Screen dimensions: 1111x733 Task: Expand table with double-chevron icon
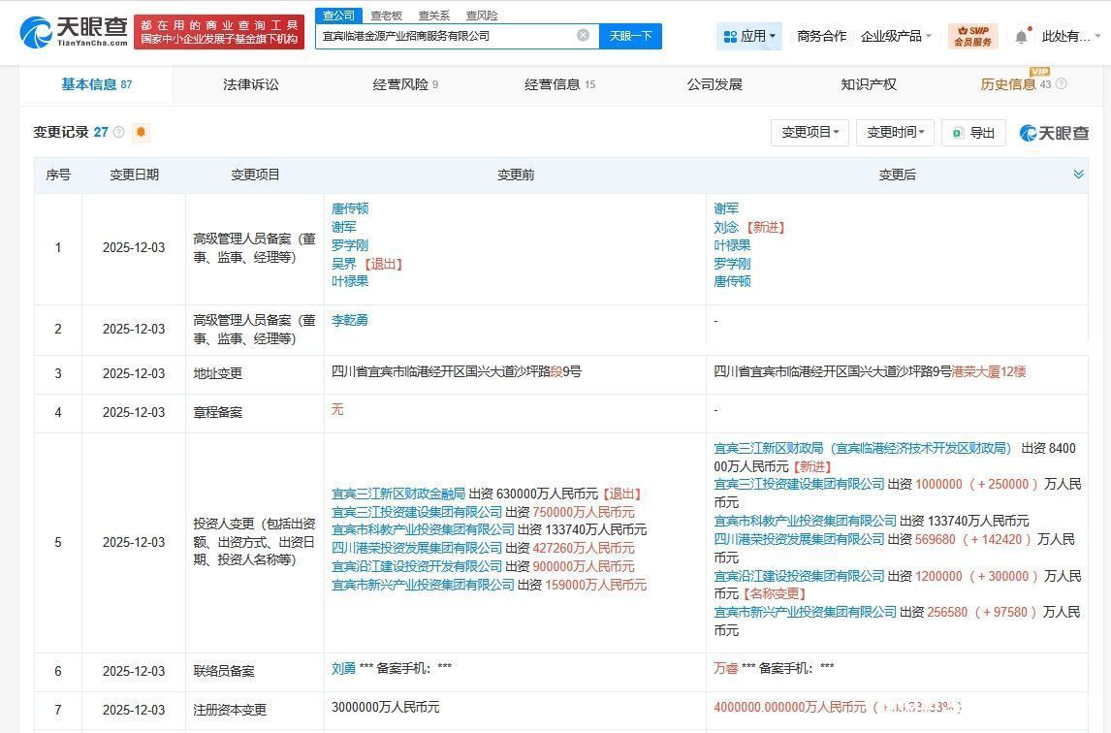pos(1078,175)
